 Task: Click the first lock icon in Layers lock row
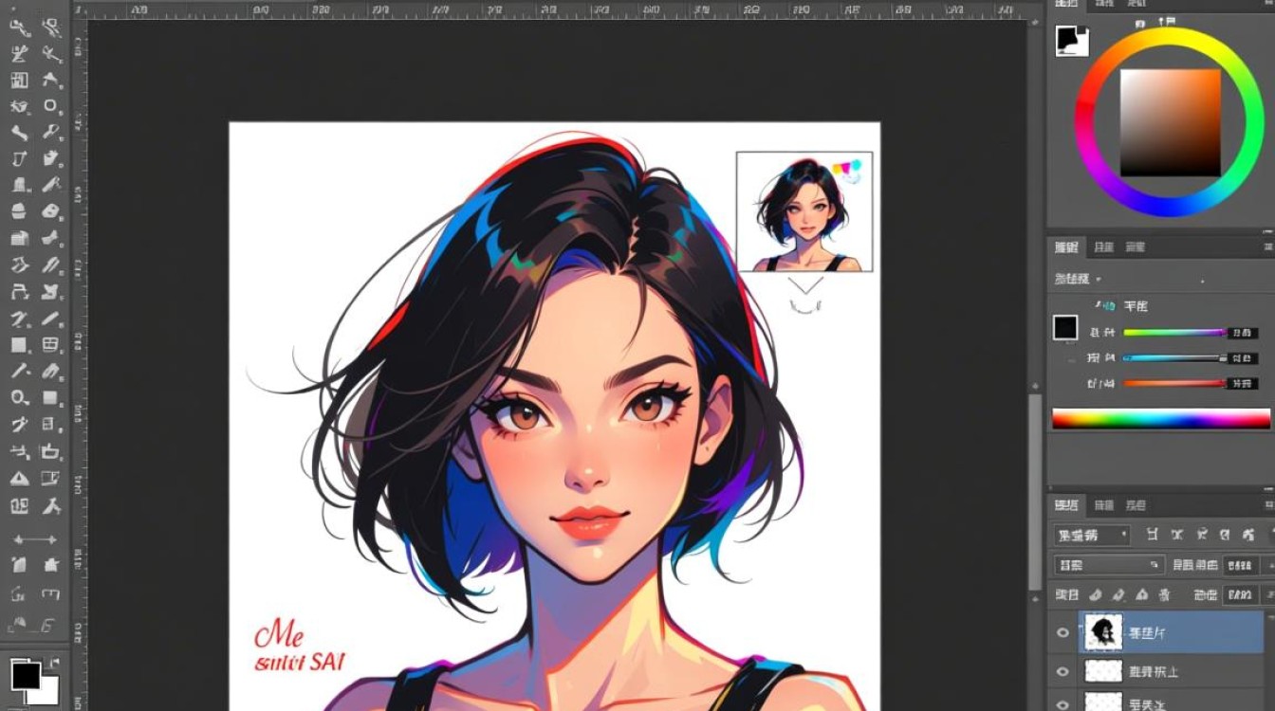[x=1095, y=595]
